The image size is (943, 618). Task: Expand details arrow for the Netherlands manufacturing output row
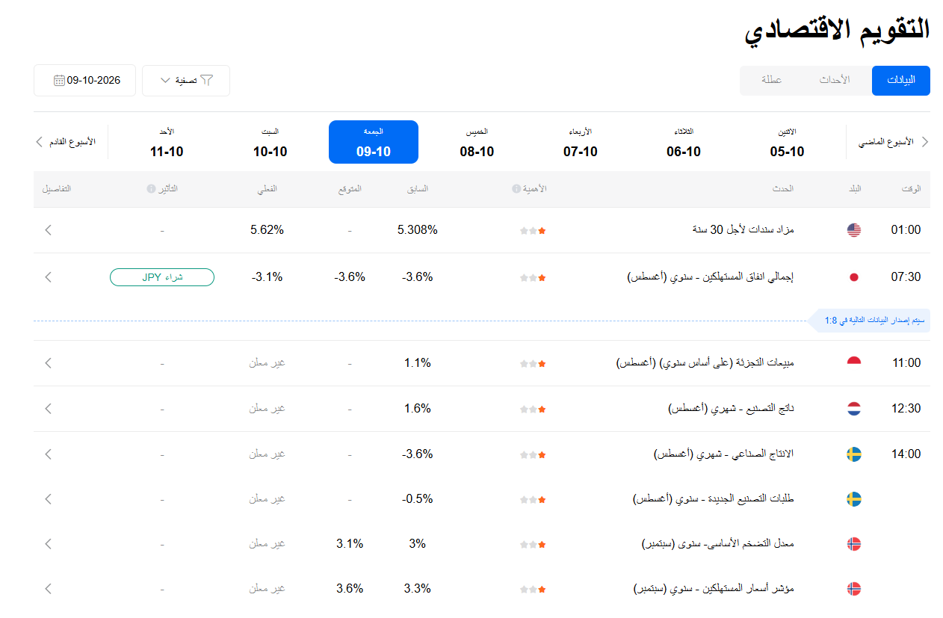[x=49, y=409]
